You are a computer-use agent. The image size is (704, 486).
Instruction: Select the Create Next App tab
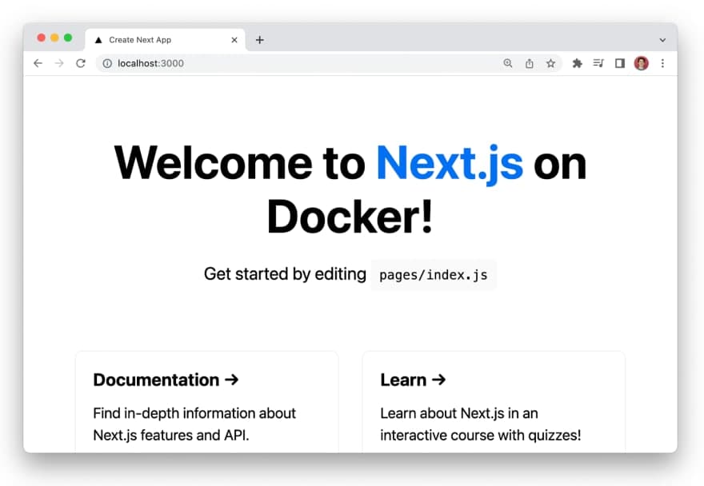point(165,40)
